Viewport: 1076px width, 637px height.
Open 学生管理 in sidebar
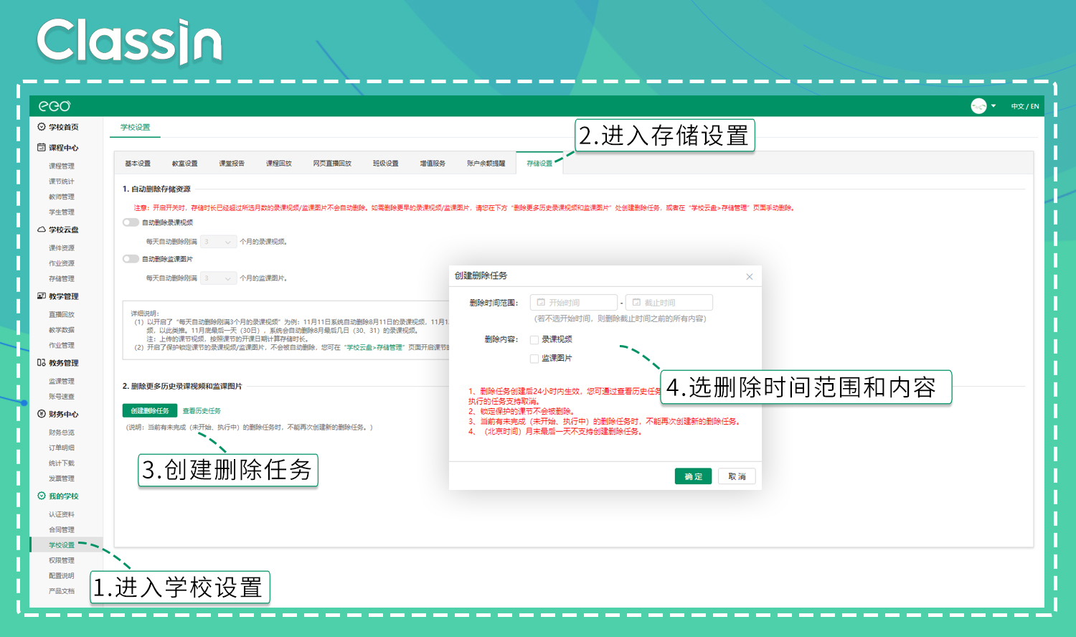[62, 212]
